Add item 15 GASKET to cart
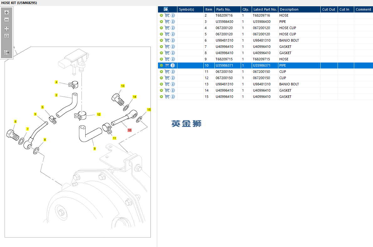373x247 pixels. pos(167,97)
